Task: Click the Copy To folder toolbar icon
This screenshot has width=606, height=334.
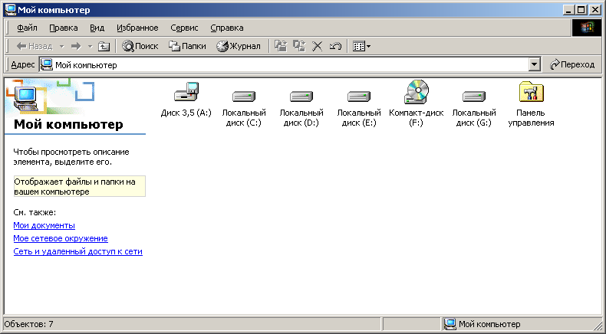Action: coord(298,46)
